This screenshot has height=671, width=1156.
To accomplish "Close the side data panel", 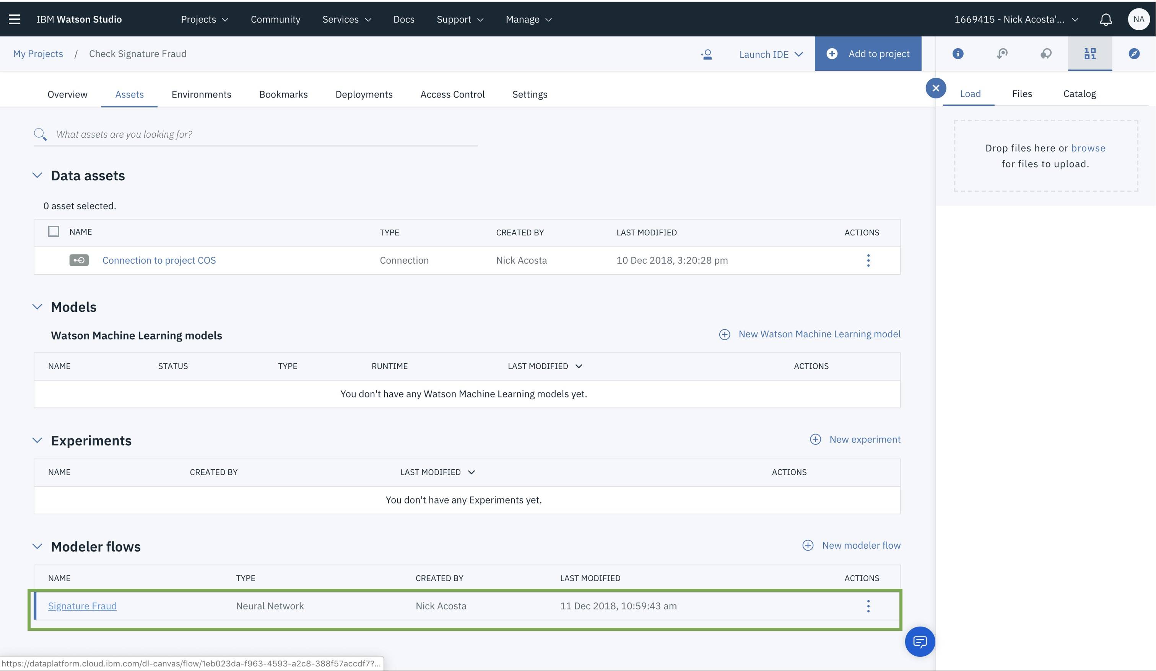I will pos(936,88).
